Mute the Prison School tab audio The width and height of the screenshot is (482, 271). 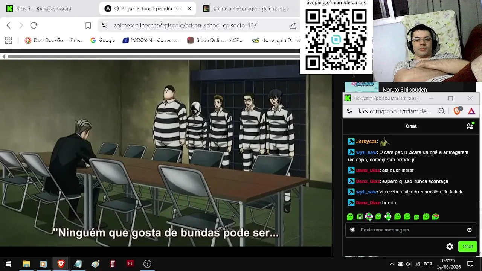(116, 8)
